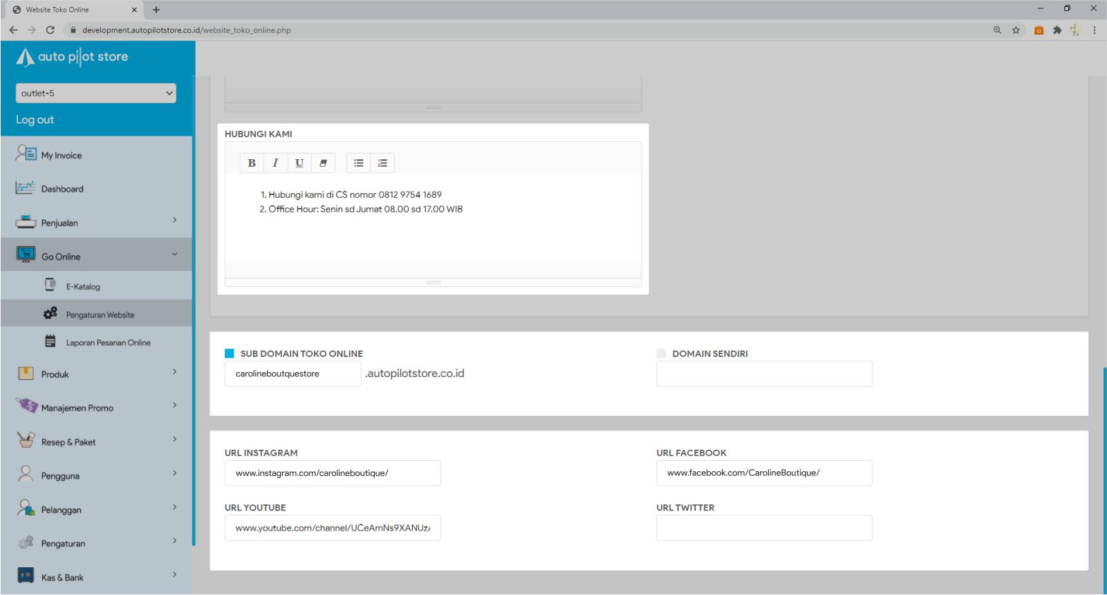Image resolution: width=1107 pixels, height=595 pixels.
Task: Click the Log out link
Action: 35,120
